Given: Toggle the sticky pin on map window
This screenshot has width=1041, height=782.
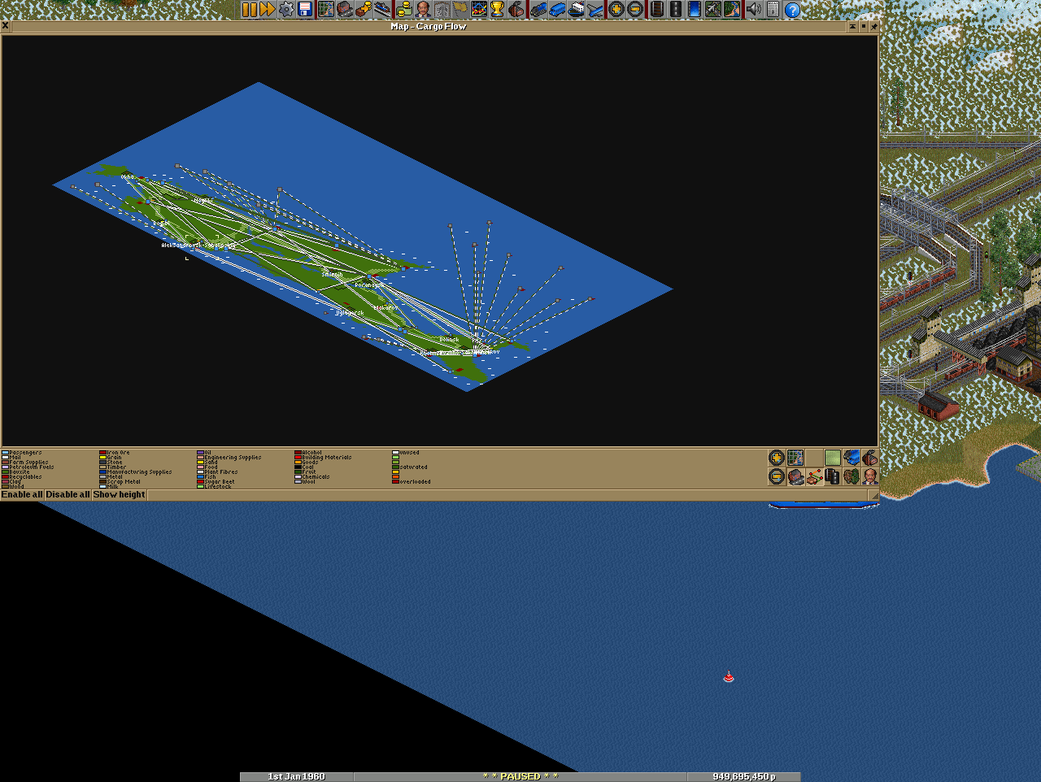Looking at the screenshot, I should click(x=874, y=26).
